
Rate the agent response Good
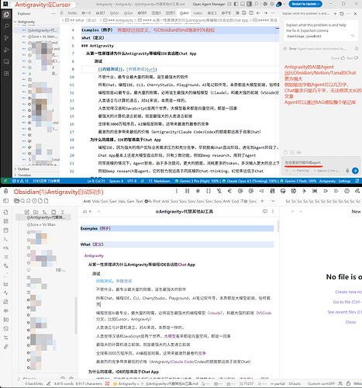tap(338, 58)
